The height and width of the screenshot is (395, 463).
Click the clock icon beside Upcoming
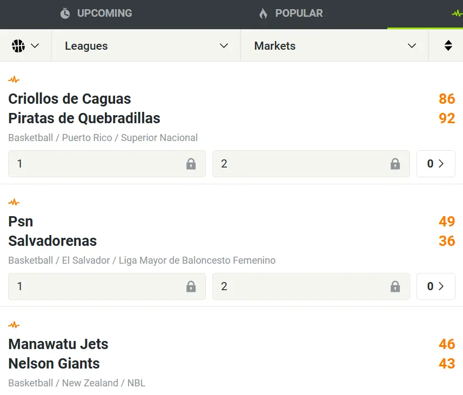coord(65,14)
